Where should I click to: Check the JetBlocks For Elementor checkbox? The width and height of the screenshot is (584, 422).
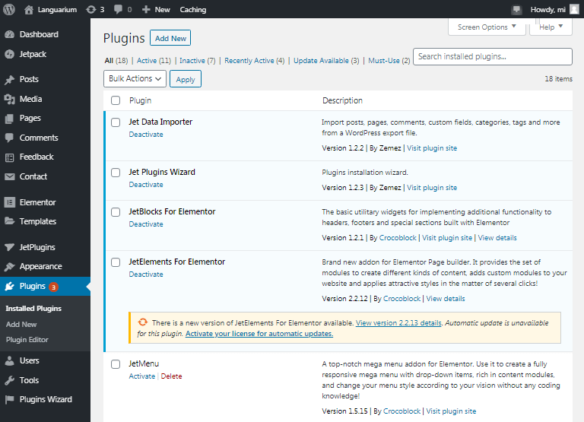116,212
